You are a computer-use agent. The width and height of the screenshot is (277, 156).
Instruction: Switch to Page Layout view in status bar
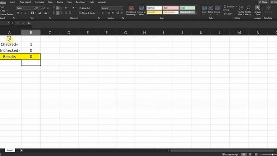pos(250,154)
